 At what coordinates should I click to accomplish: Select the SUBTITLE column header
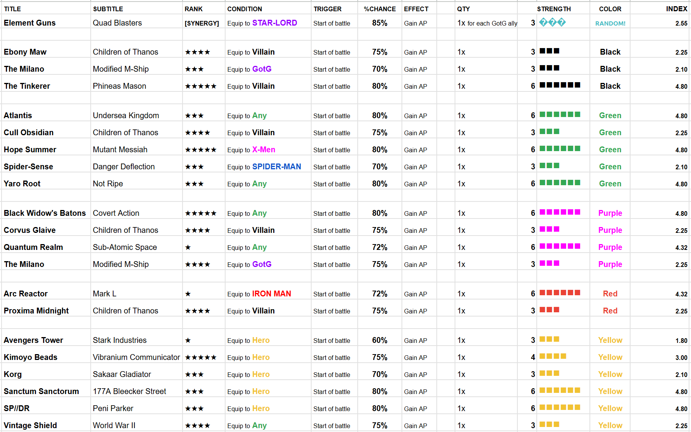tap(108, 9)
